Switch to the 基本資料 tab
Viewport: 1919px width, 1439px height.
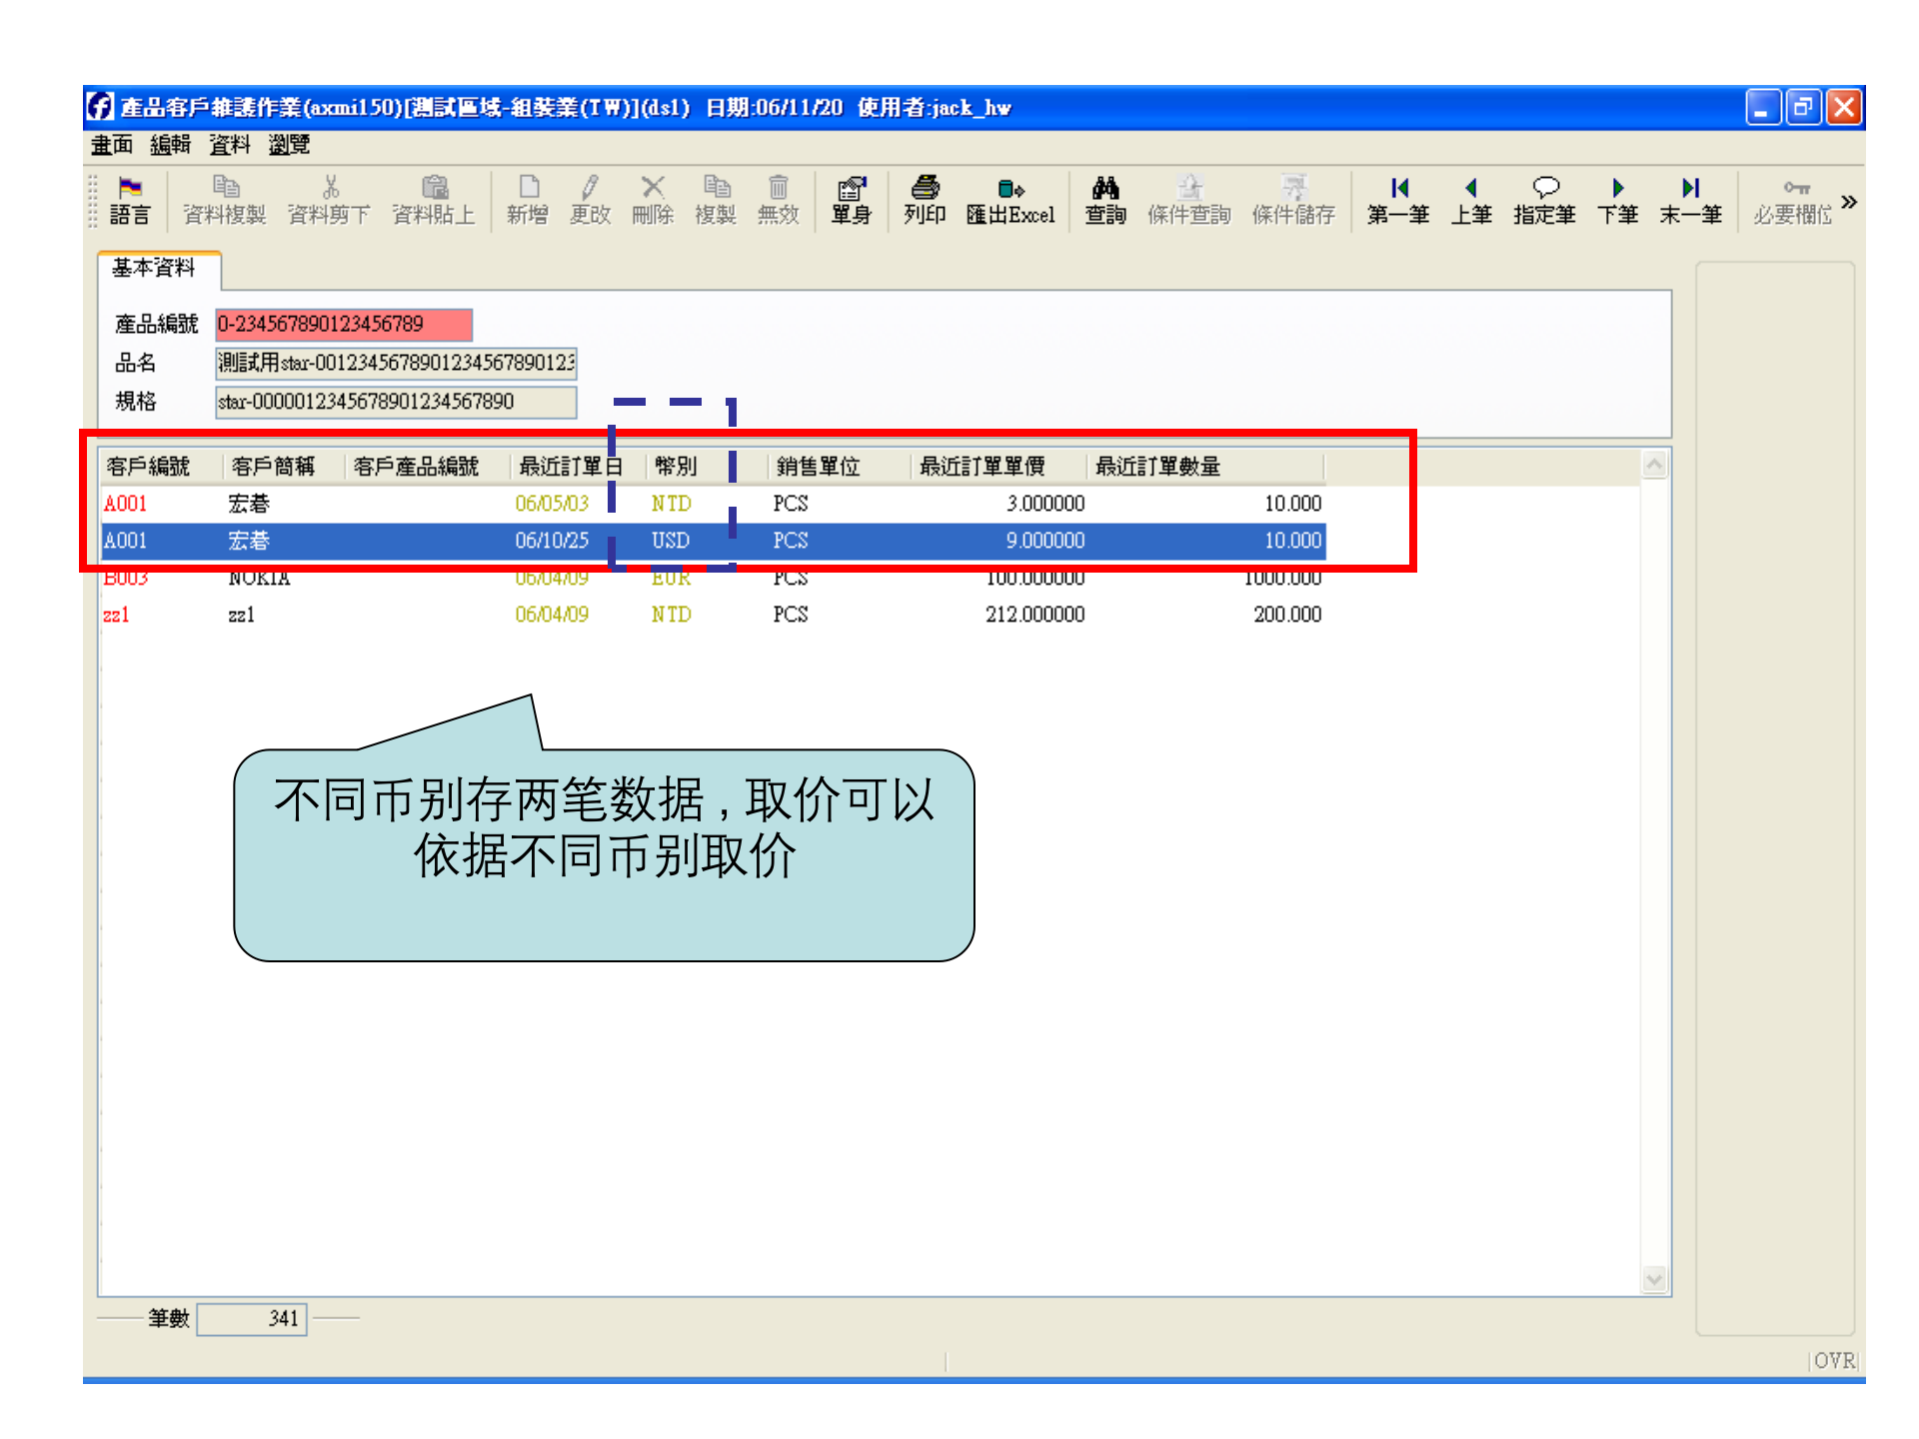pos(153,267)
